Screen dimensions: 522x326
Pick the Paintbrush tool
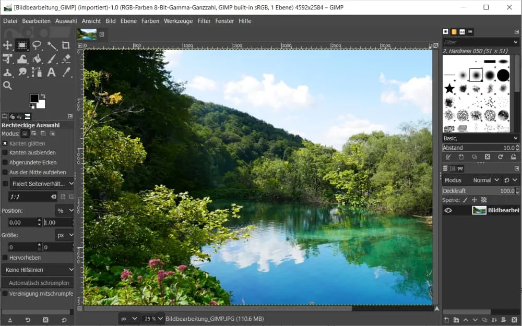[x=51, y=58]
